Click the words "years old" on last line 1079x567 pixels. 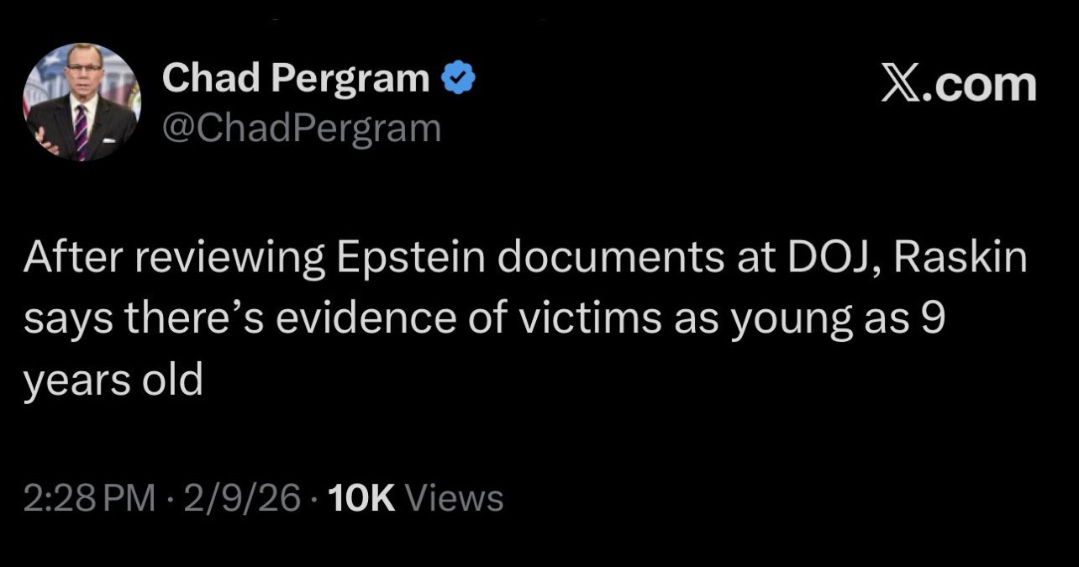(113, 381)
